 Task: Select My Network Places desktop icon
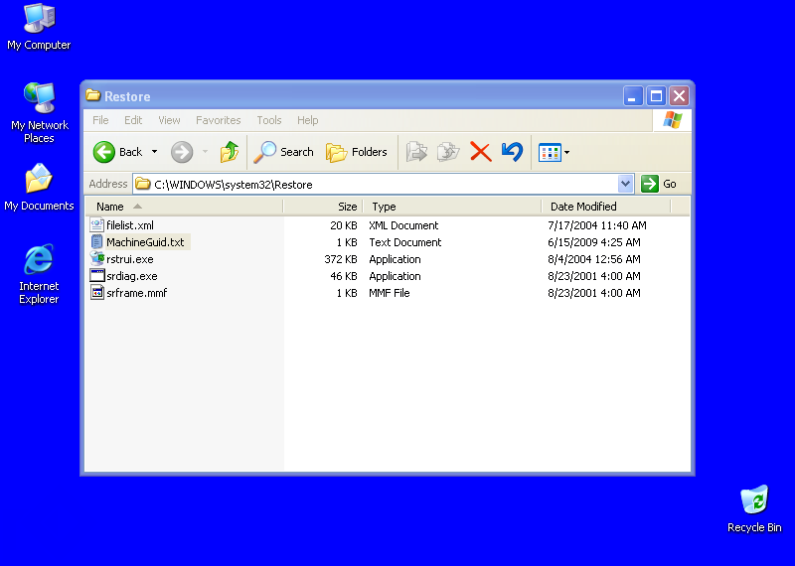coord(39,97)
